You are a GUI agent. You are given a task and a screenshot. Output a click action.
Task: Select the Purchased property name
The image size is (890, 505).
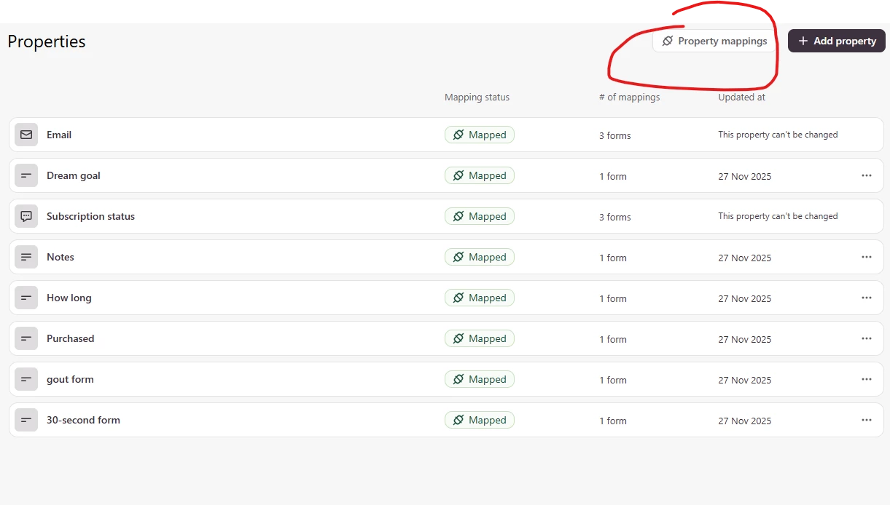pos(71,338)
